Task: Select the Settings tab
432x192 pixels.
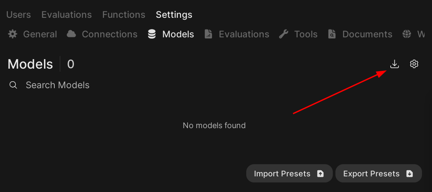Action: [x=174, y=15]
